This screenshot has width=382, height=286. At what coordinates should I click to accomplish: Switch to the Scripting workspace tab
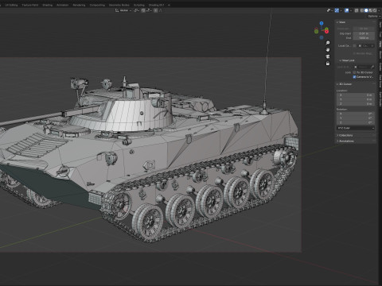pyautogui.click(x=139, y=5)
